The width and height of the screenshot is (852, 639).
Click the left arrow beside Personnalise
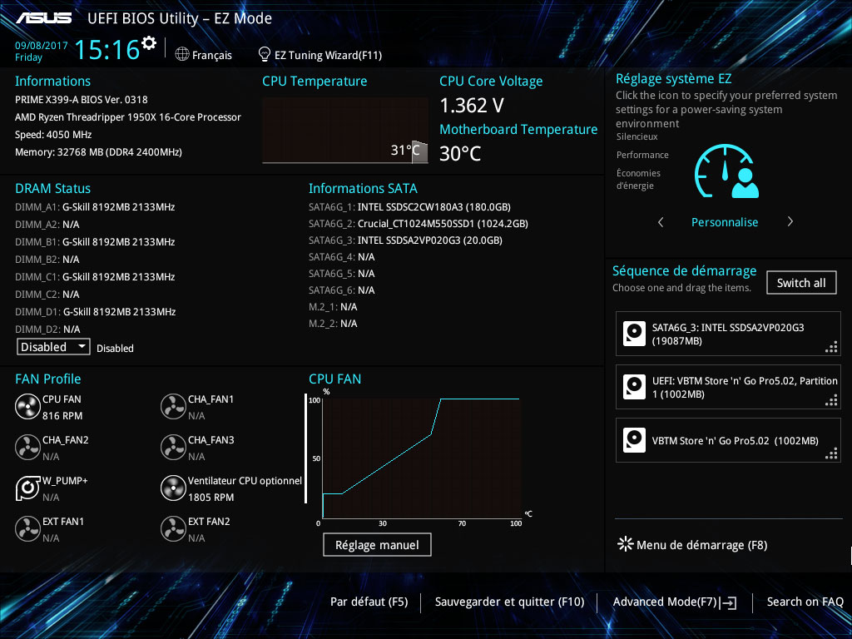[x=661, y=222]
